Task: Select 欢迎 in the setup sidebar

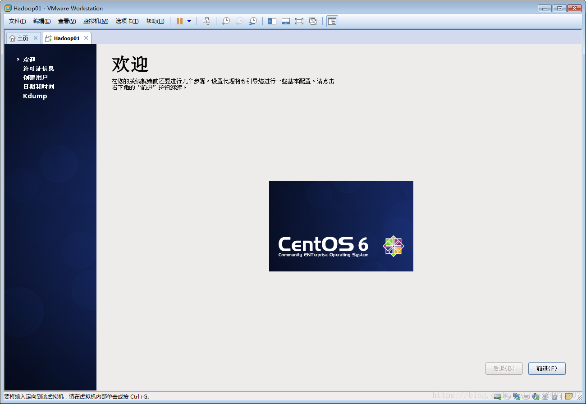Action: point(29,60)
